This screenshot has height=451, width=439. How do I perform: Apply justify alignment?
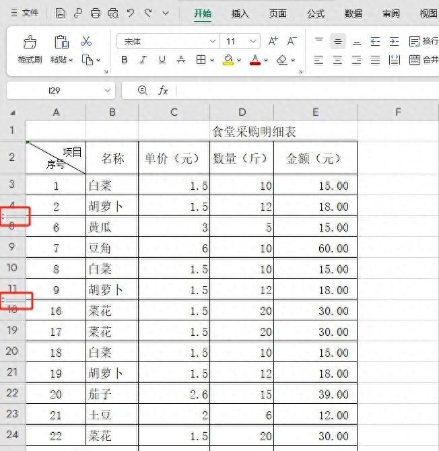click(x=376, y=60)
